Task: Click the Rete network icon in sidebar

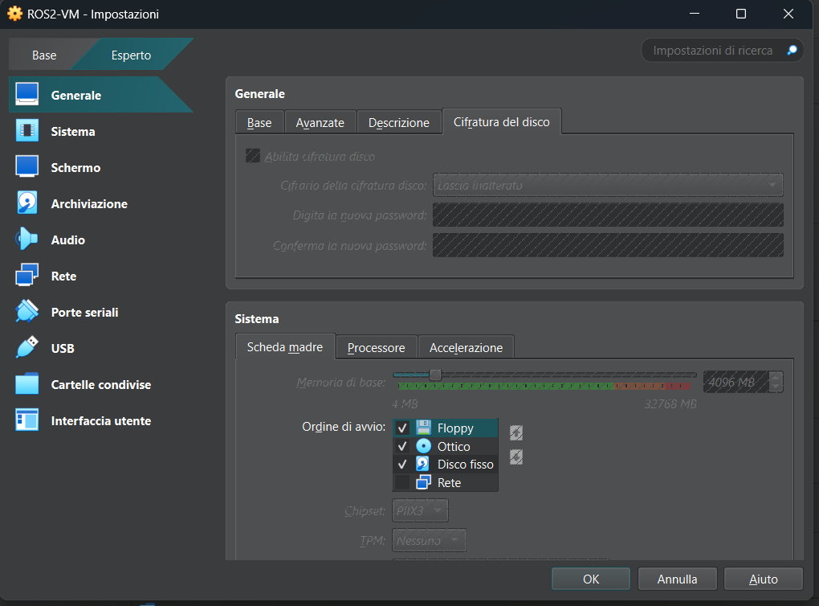Action: 26,276
